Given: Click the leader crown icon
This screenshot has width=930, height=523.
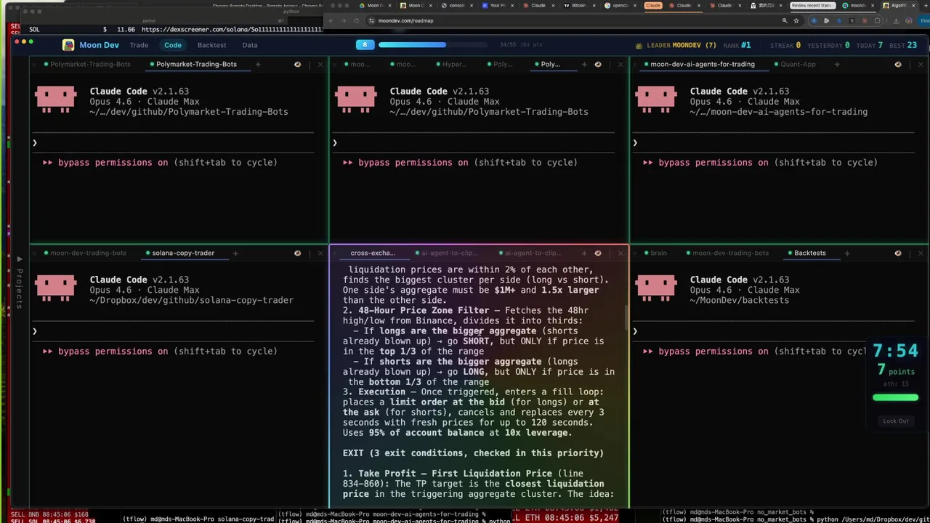Looking at the screenshot, I should tap(639, 45).
